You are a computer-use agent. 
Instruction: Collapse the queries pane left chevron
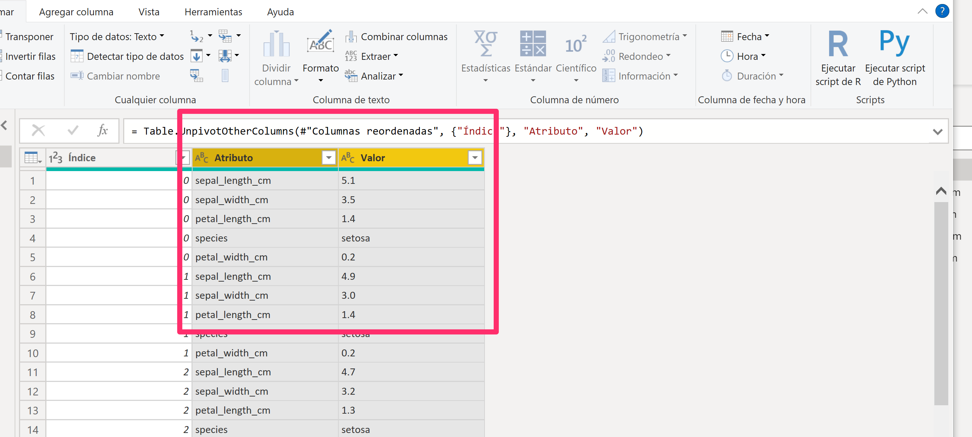(x=4, y=125)
